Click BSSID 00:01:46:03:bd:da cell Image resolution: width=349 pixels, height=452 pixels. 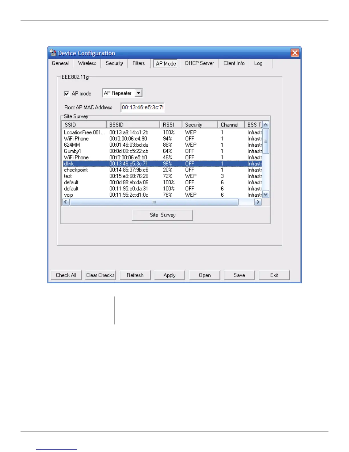click(129, 145)
